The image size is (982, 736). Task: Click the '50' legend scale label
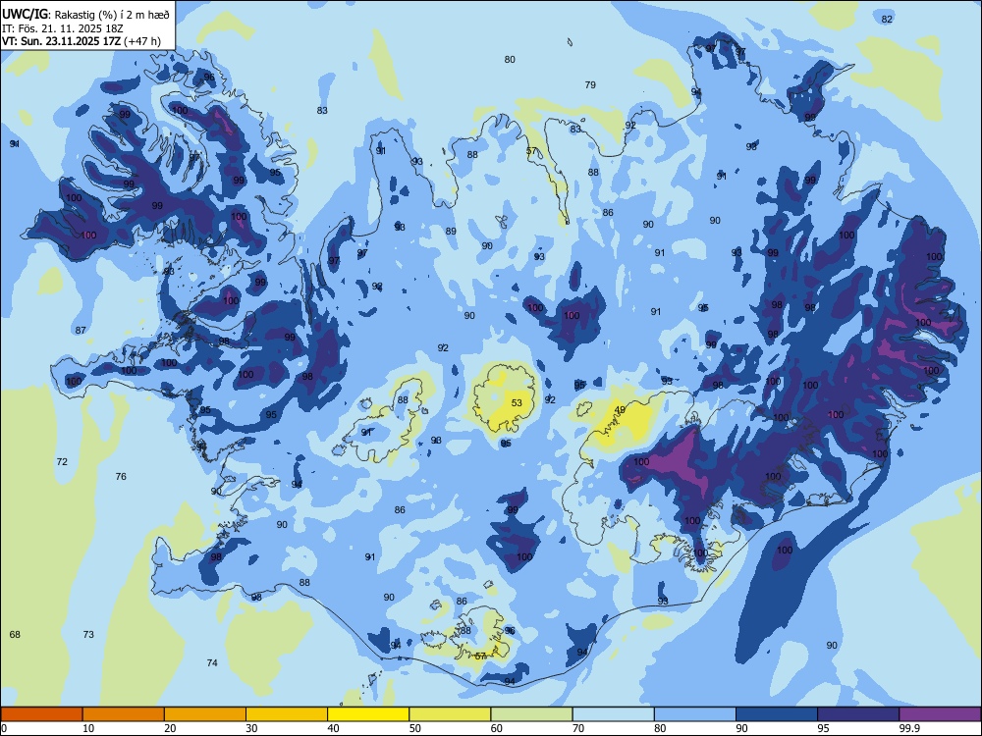tap(415, 728)
